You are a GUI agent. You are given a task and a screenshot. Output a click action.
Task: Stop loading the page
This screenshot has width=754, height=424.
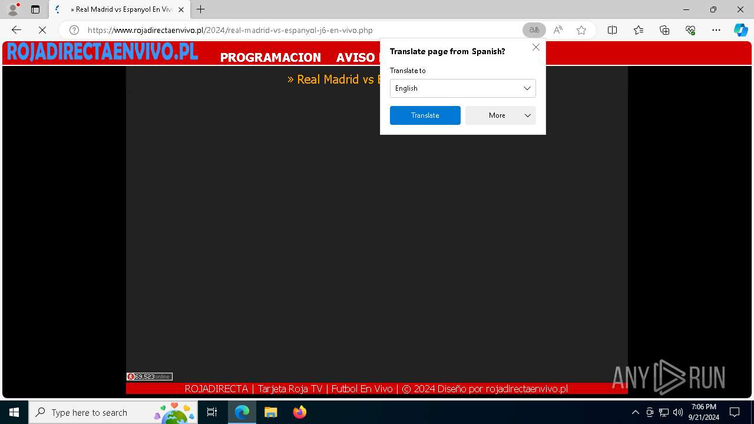(x=42, y=30)
